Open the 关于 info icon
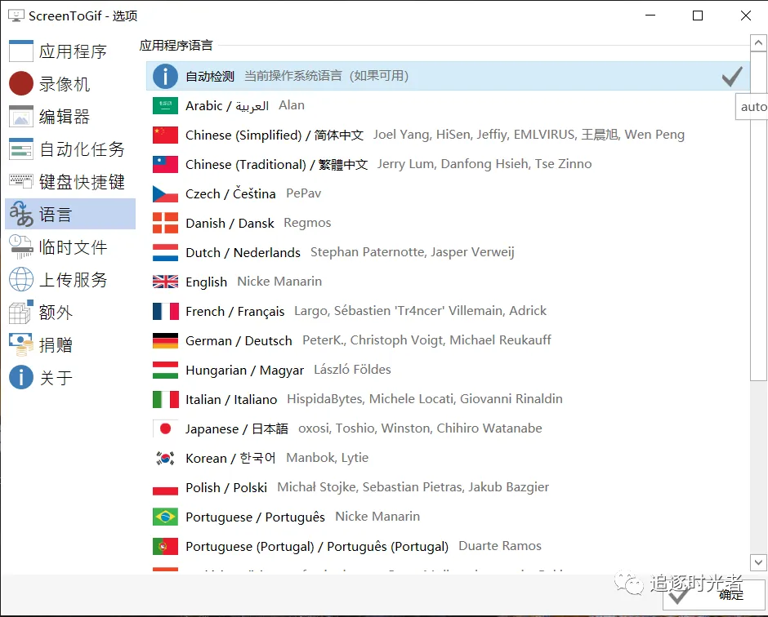This screenshot has height=617, width=768. point(21,377)
